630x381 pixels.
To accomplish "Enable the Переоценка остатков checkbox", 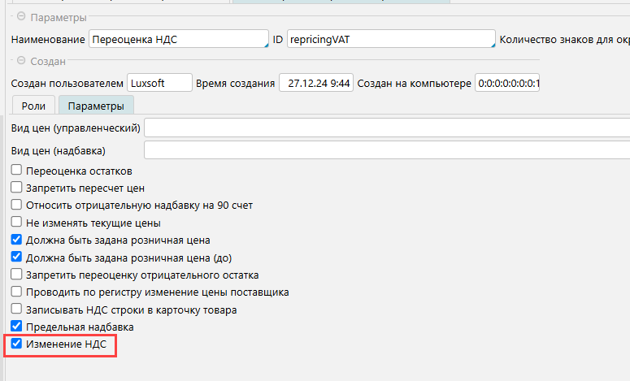I will (x=16, y=171).
